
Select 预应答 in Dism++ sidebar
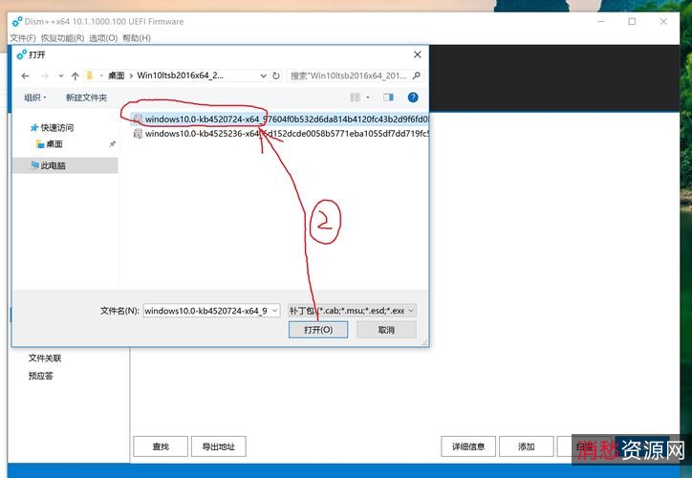40,376
